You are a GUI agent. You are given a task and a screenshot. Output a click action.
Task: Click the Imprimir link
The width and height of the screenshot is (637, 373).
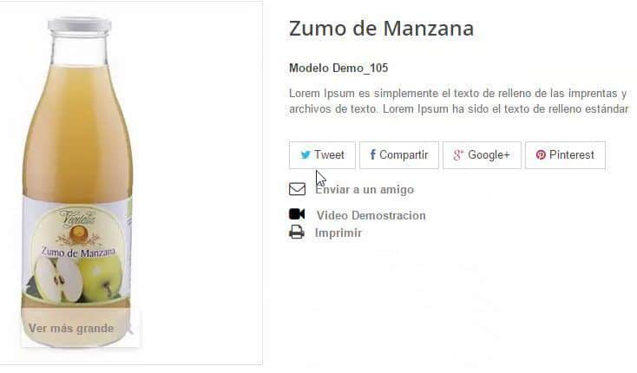338,233
